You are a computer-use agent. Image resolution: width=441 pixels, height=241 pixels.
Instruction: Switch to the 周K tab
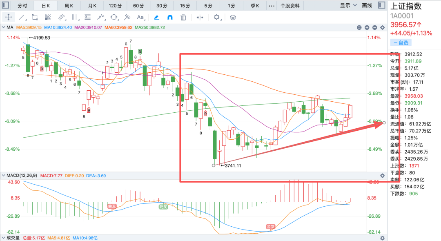coord(69,6)
